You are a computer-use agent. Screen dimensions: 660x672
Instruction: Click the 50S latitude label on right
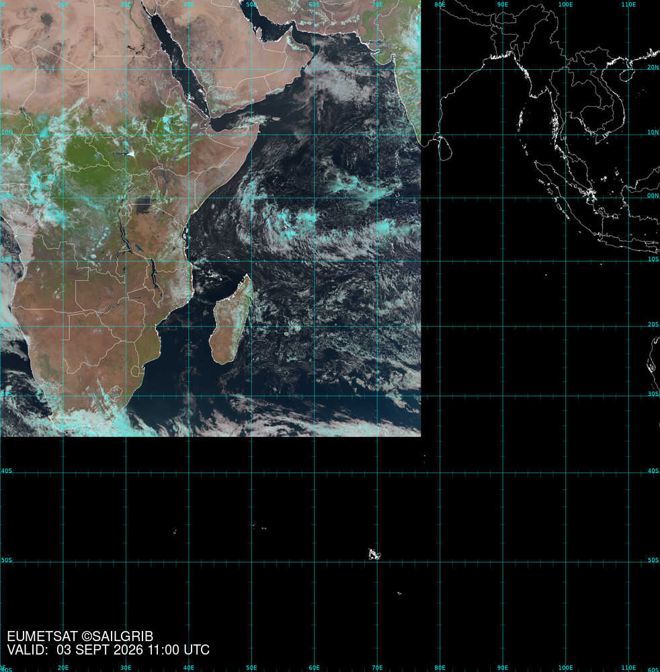point(653,560)
